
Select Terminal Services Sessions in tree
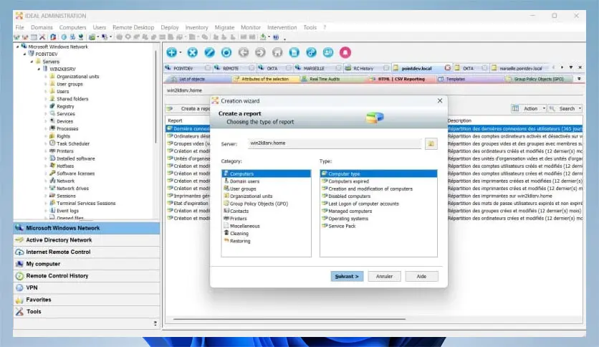[x=86, y=204]
